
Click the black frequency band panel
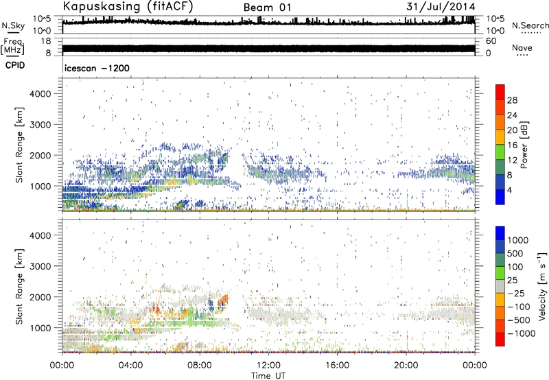(x=268, y=49)
